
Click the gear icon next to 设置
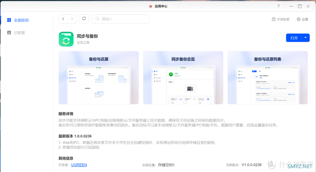pos(298,19)
